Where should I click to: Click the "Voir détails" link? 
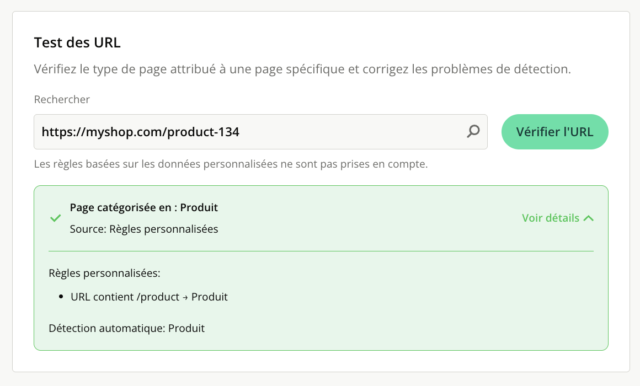551,218
